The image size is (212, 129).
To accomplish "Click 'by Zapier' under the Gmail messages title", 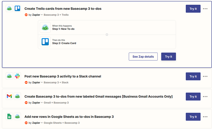I will 34,103.
